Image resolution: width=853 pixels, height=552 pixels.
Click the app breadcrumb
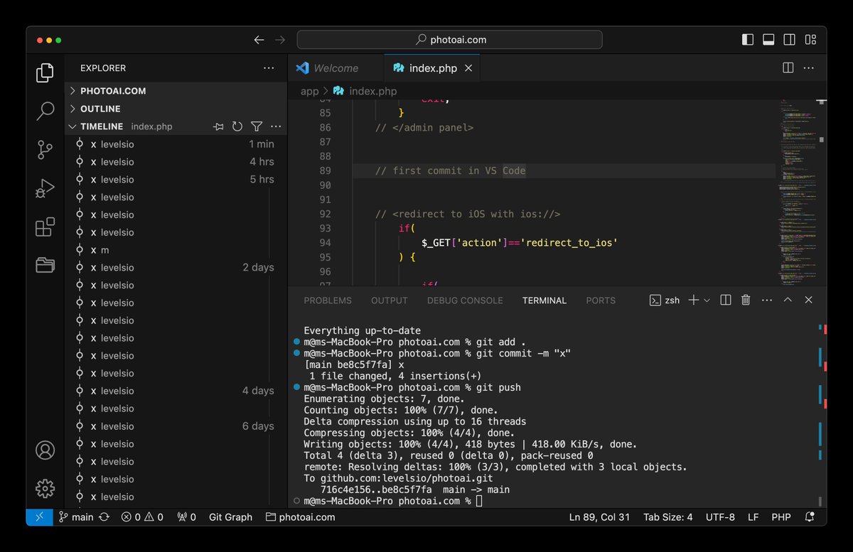pos(310,91)
